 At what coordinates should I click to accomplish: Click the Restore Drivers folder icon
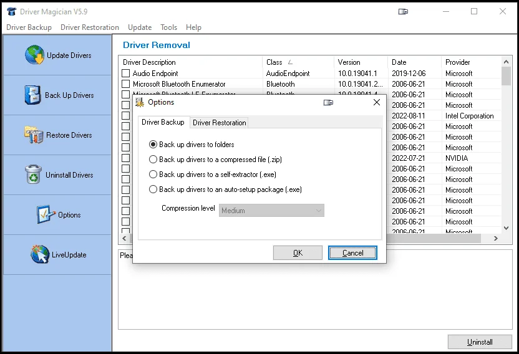(x=34, y=135)
